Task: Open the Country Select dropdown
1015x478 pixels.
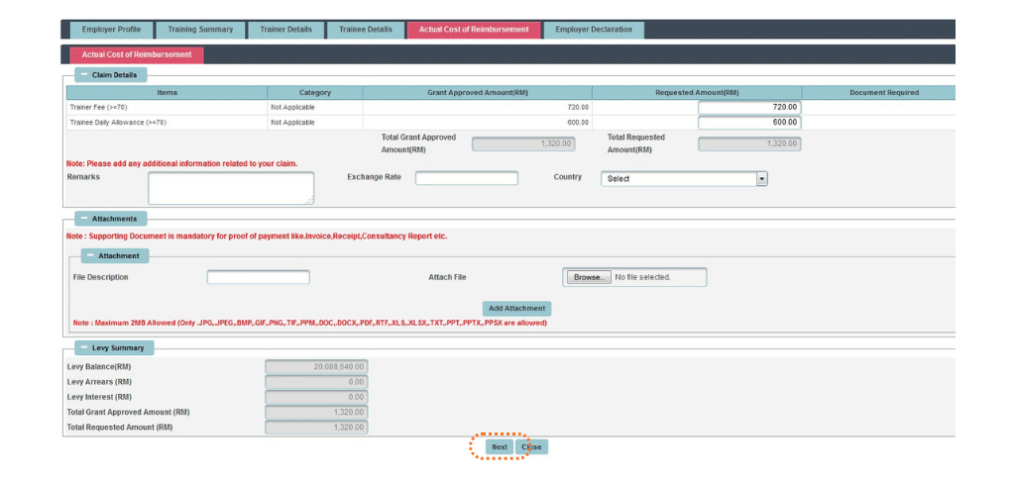Action: pos(684,179)
